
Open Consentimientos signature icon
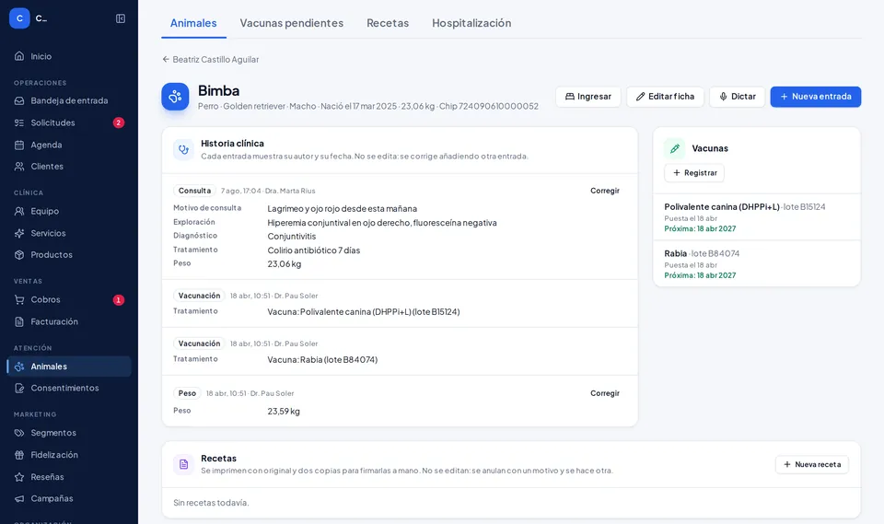click(x=19, y=388)
